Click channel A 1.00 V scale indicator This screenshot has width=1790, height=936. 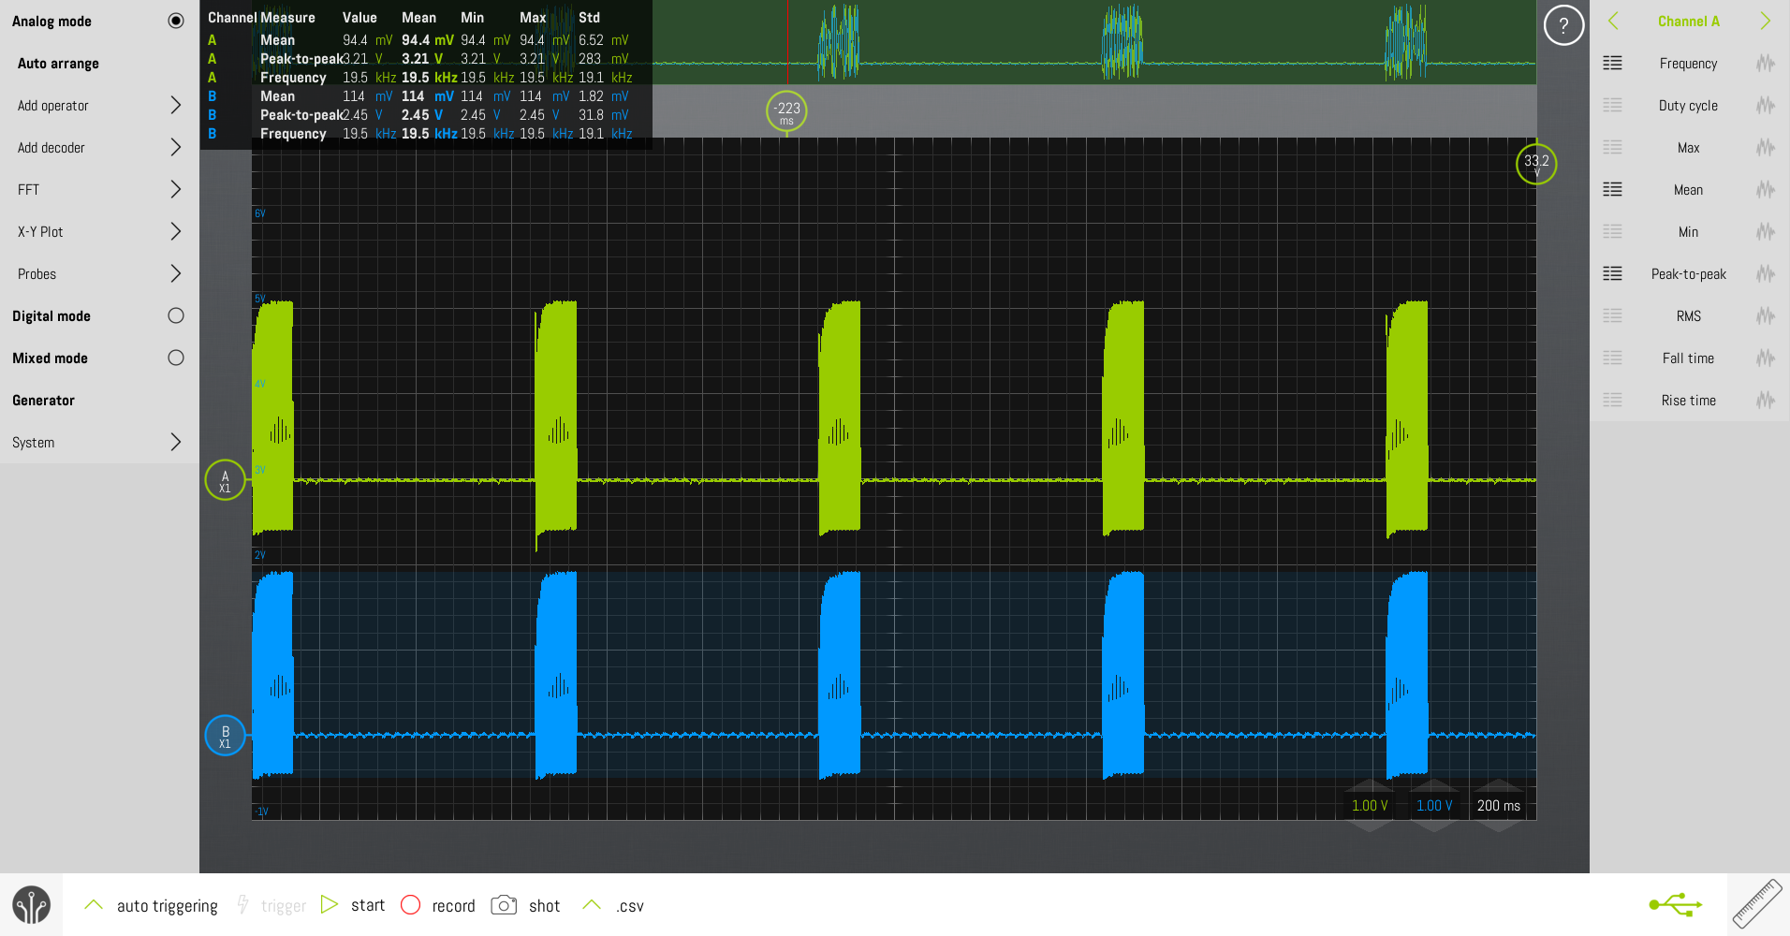click(1370, 806)
